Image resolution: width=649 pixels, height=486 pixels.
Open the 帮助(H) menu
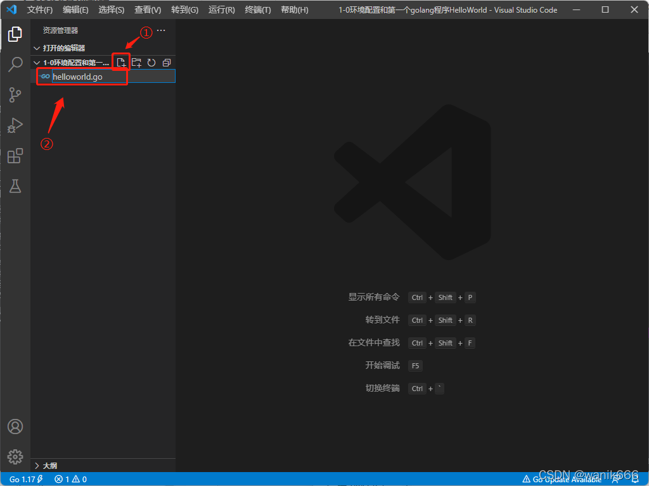pos(294,9)
